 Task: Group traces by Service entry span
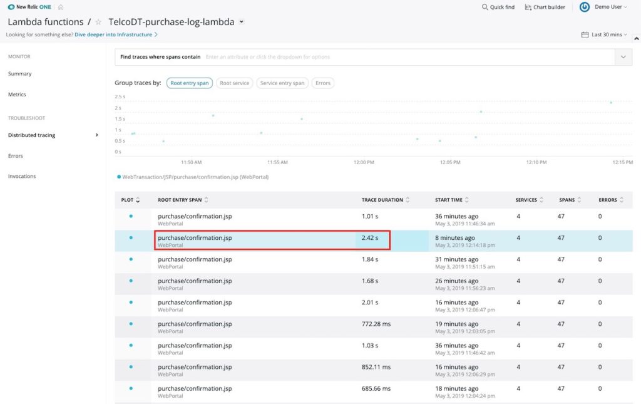tap(282, 83)
